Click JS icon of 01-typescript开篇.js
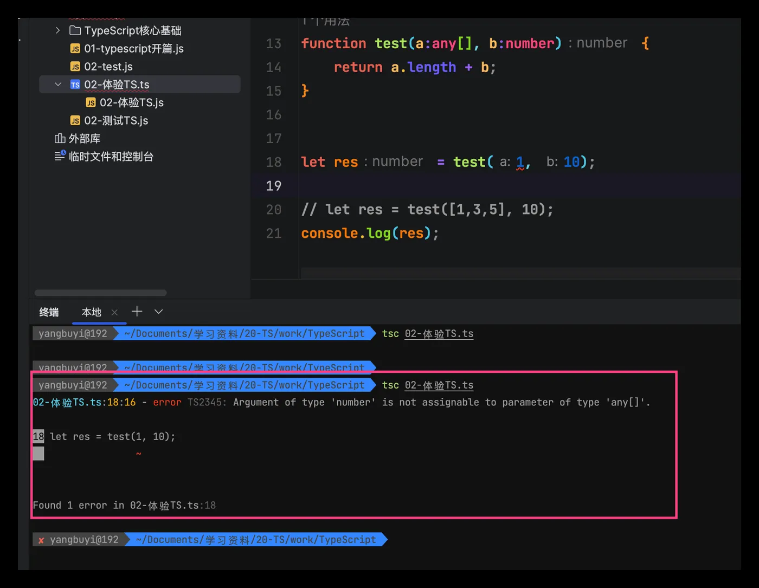Screen dimensions: 759x588 click(75, 49)
